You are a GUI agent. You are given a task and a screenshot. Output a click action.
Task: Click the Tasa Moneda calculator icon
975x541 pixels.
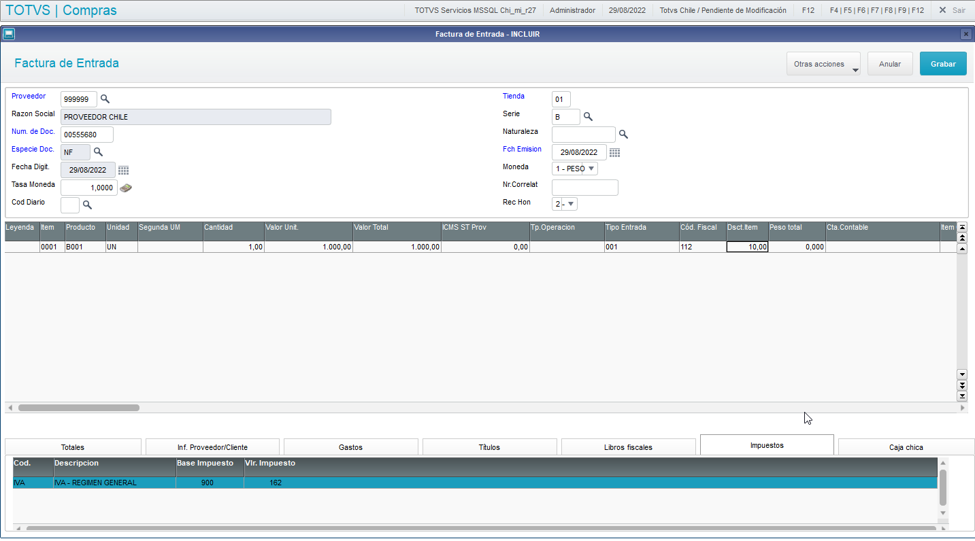(x=125, y=187)
